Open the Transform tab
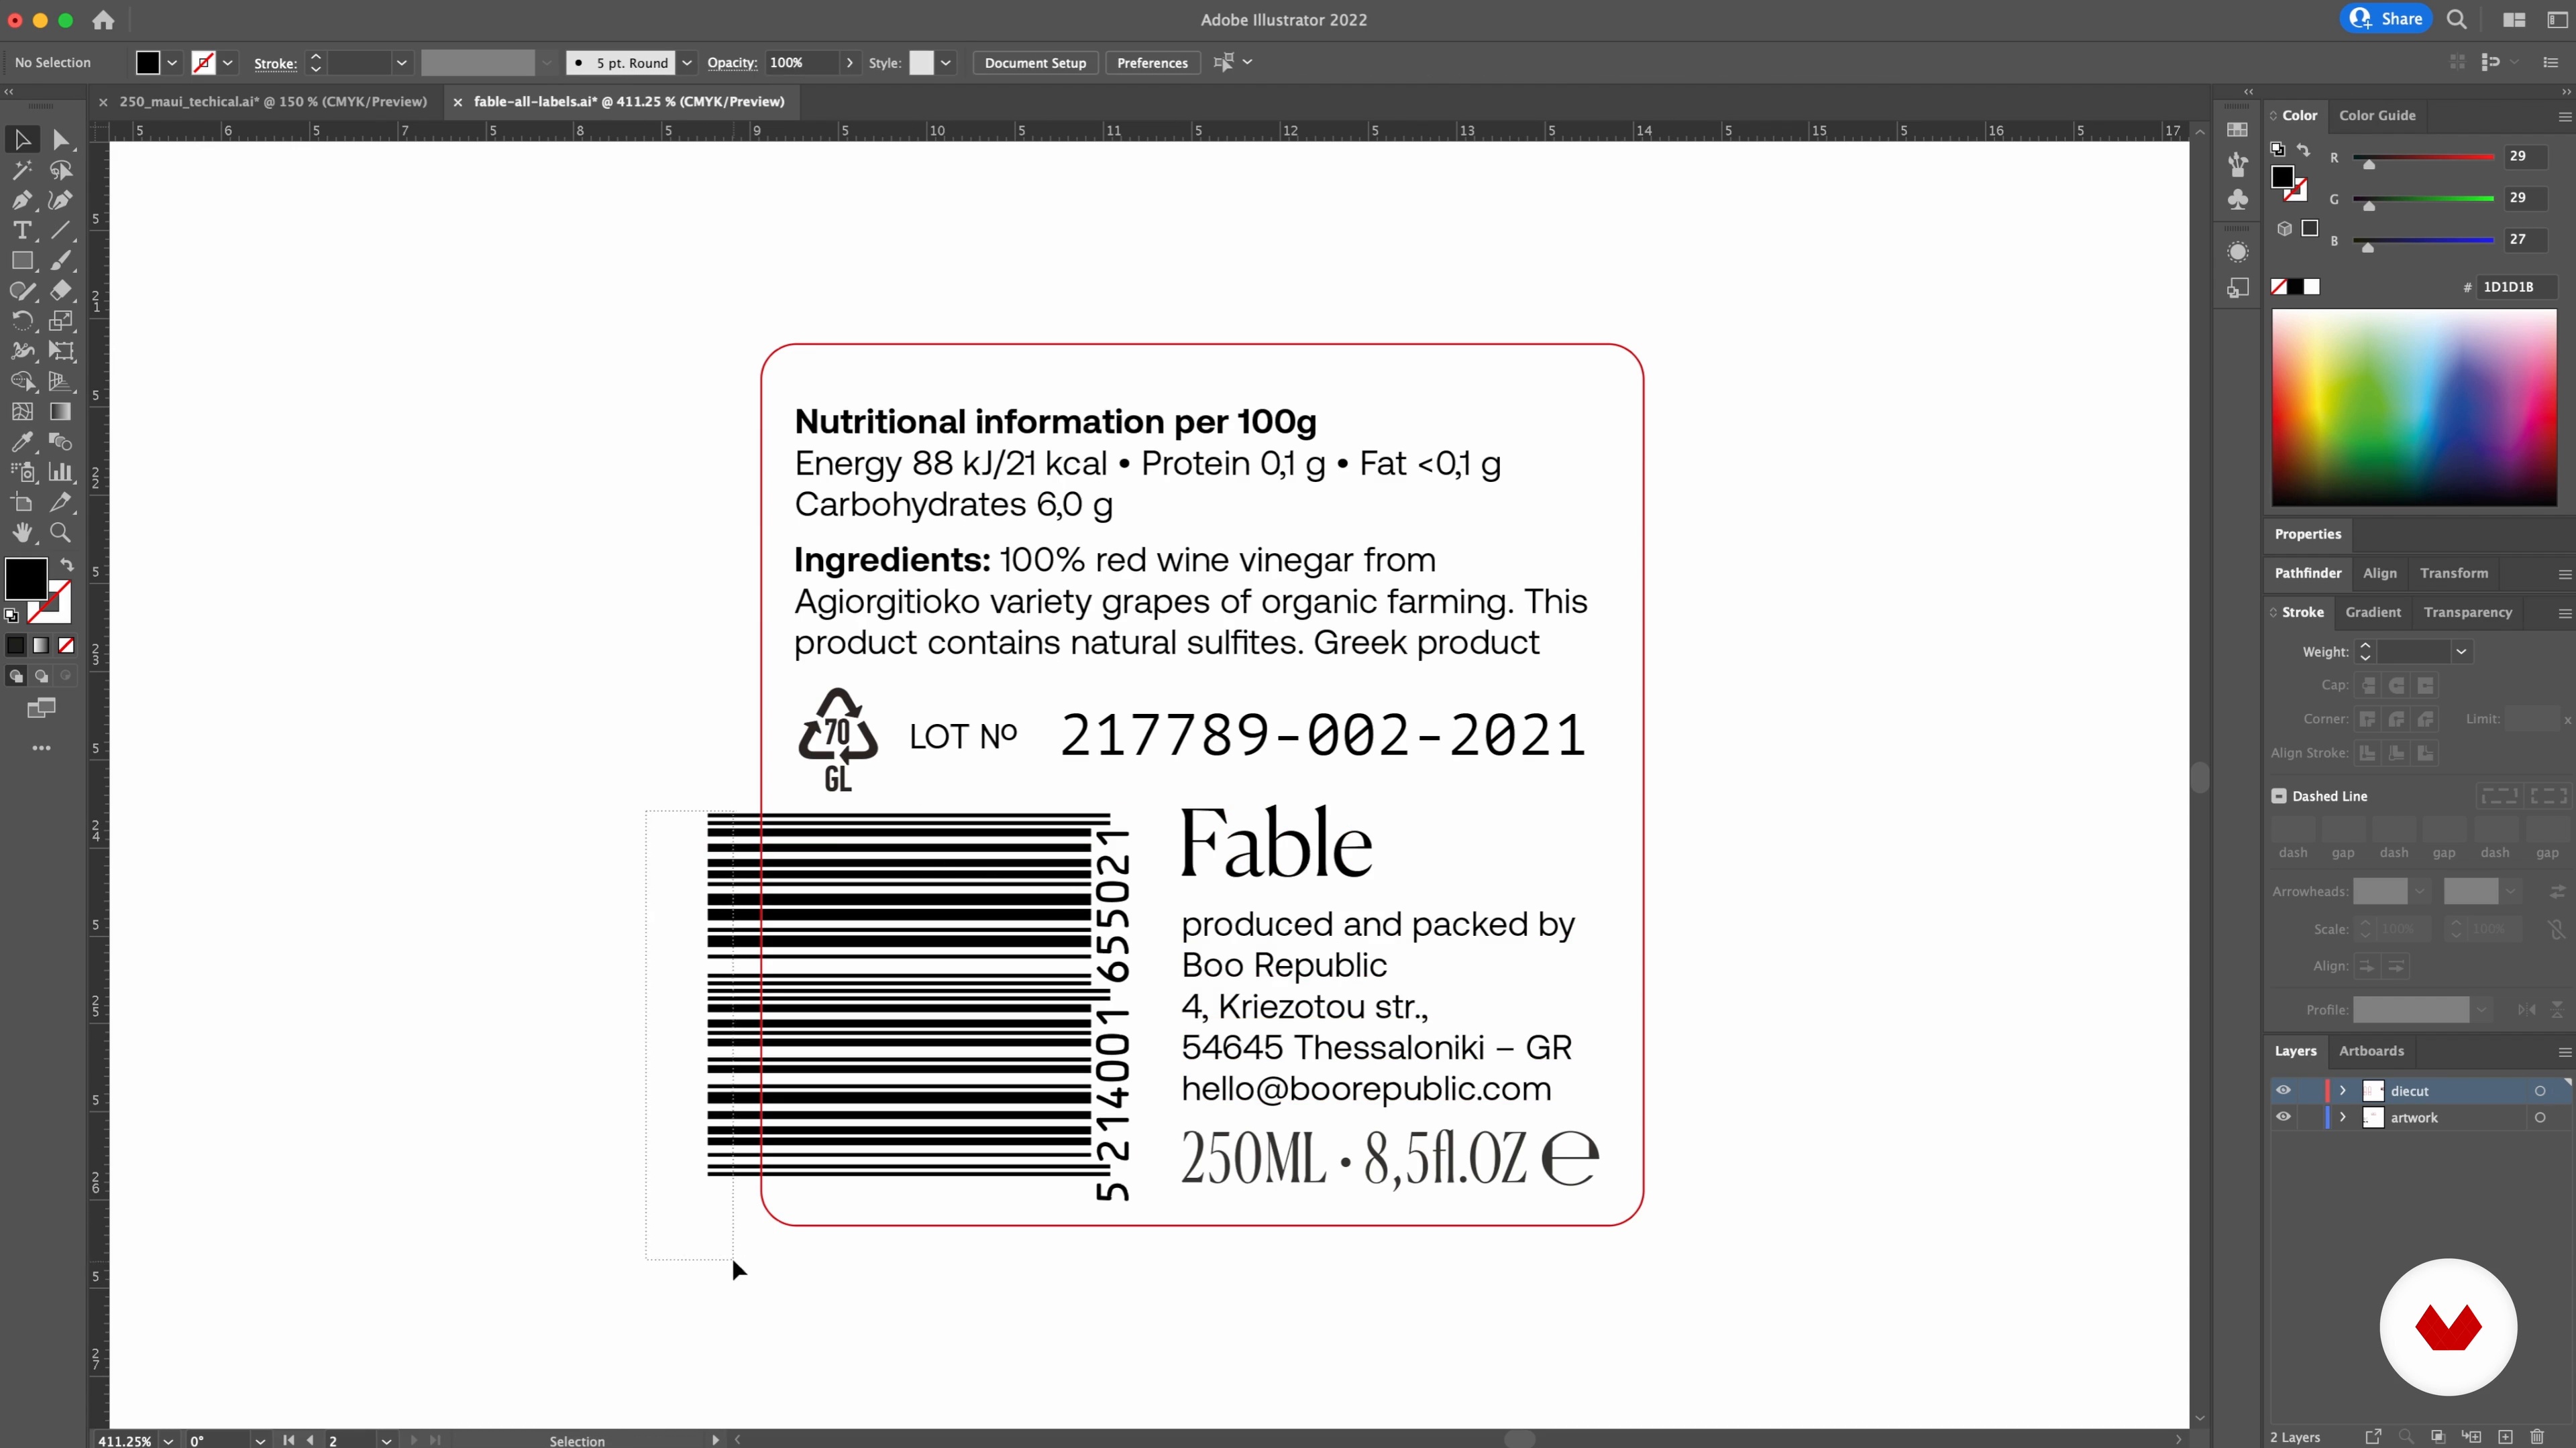The width and height of the screenshot is (2576, 1448). (x=2454, y=572)
